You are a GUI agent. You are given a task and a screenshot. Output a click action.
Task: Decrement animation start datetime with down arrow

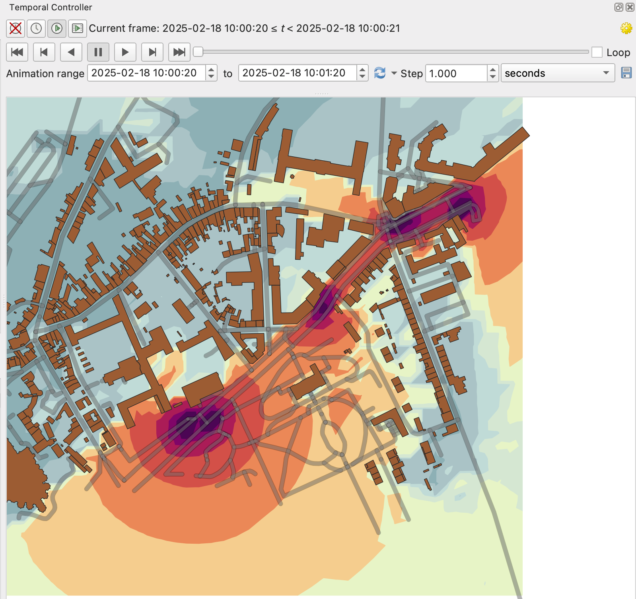(212, 77)
